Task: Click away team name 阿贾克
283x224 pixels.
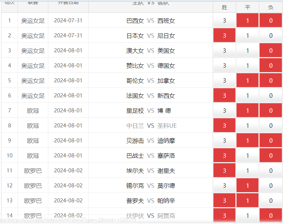Action: coord(166,216)
